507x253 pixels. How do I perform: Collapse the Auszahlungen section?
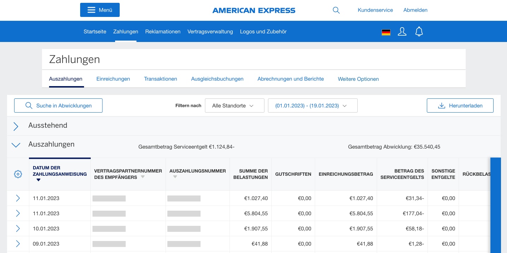(x=16, y=145)
